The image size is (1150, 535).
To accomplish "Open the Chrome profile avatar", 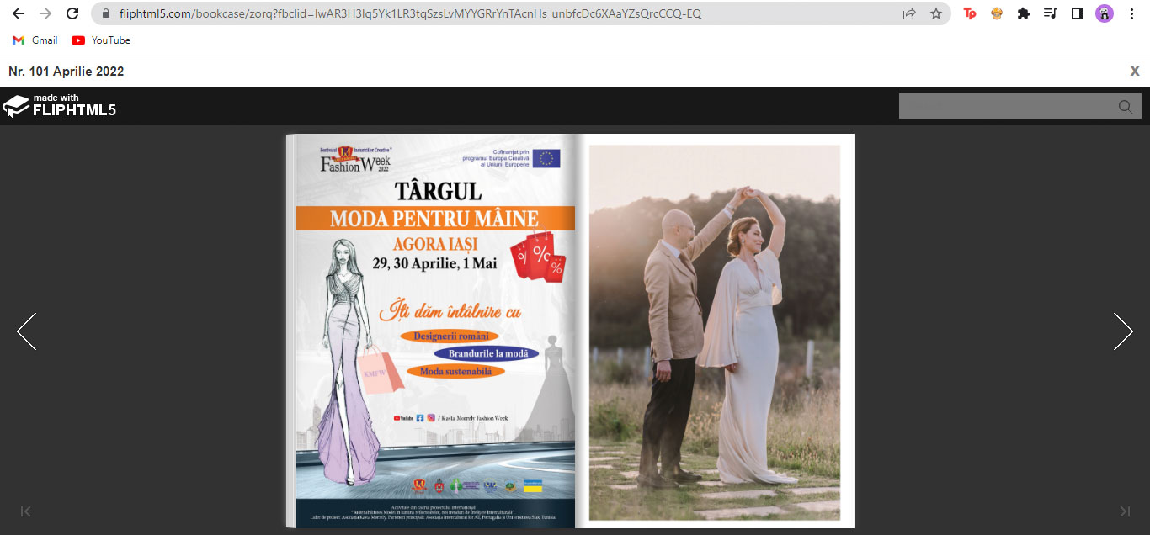I will 1104,13.
